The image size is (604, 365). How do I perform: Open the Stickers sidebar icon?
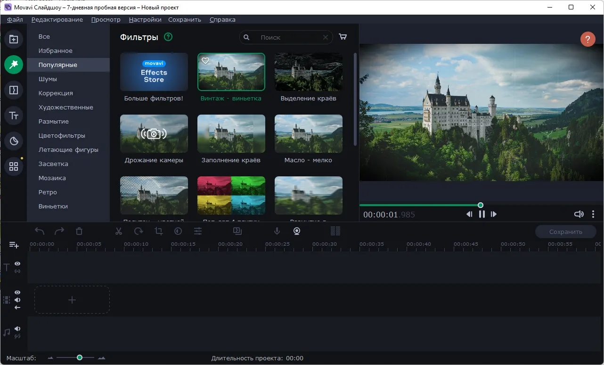pyautogui.click(x=14, y=141)
